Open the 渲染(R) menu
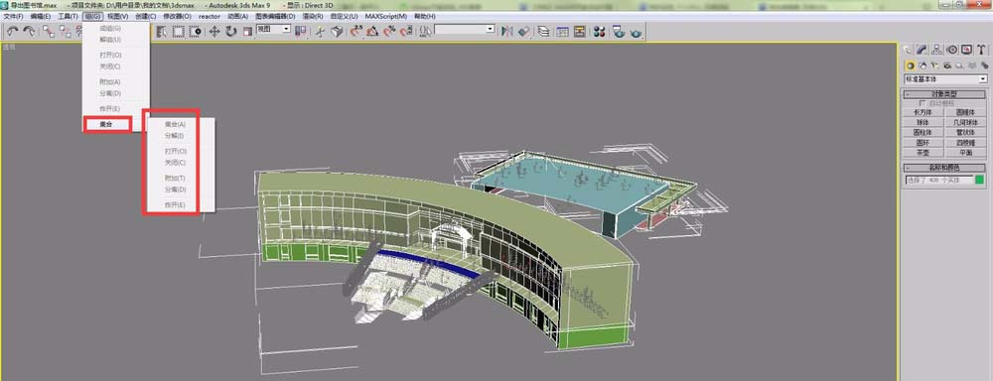Image resolution: width=993 pixels, height=381 pixels. tap(312, 16)
